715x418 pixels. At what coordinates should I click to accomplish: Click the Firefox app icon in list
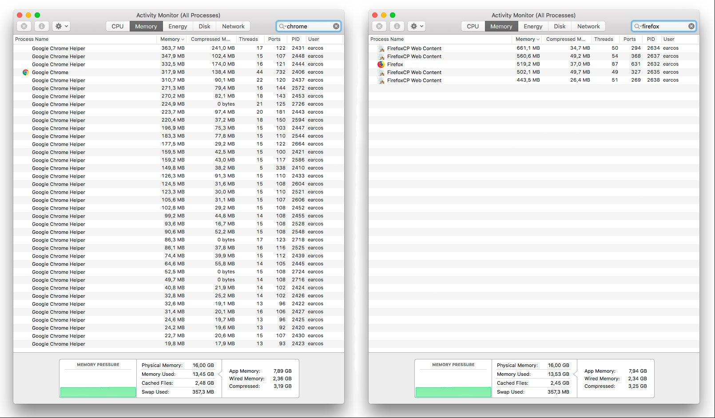[381, 64]
